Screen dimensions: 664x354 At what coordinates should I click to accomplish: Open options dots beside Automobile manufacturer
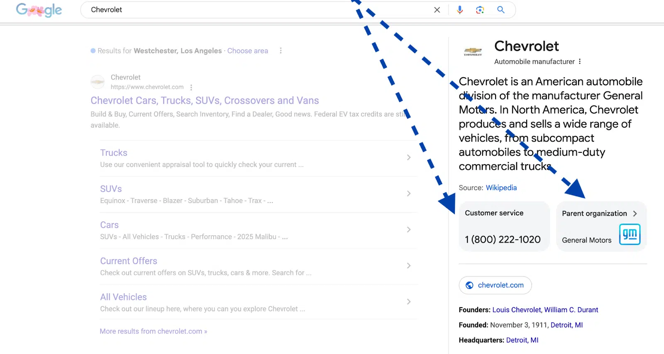point(580,62)
